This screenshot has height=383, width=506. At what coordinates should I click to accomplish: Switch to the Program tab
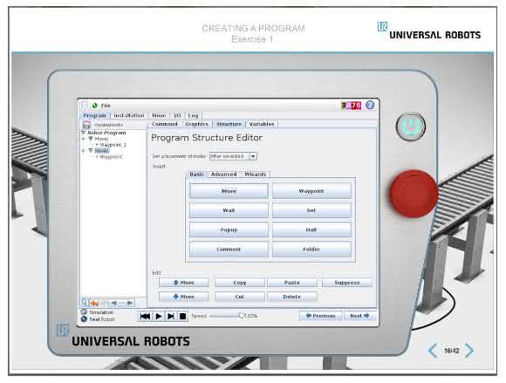tap(94, 115)
